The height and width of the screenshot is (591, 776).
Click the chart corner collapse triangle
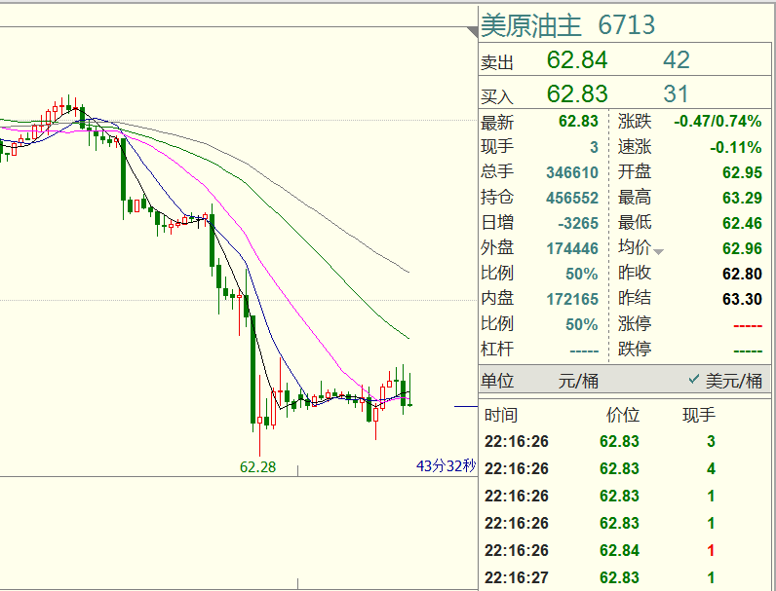(x=473, y=32)
